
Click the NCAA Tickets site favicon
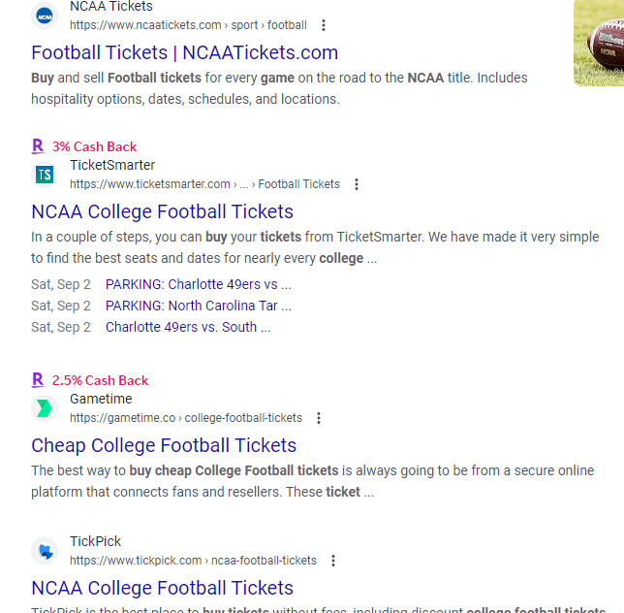pyautogui.click(x=45, y=16)
